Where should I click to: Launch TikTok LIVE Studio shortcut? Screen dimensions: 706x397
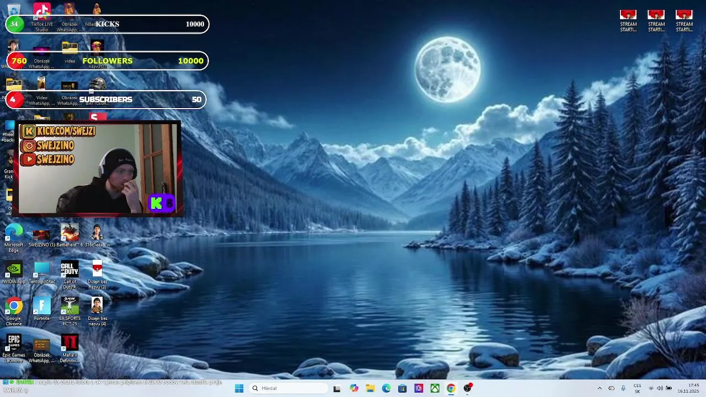(42, 17)
